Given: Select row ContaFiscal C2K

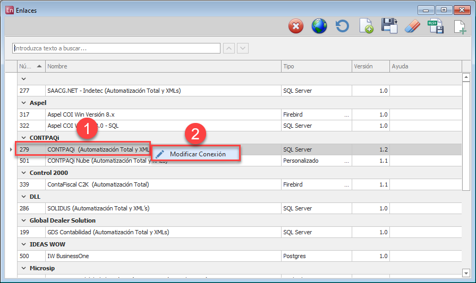Looking at the screenshot, I should (240, 184).
